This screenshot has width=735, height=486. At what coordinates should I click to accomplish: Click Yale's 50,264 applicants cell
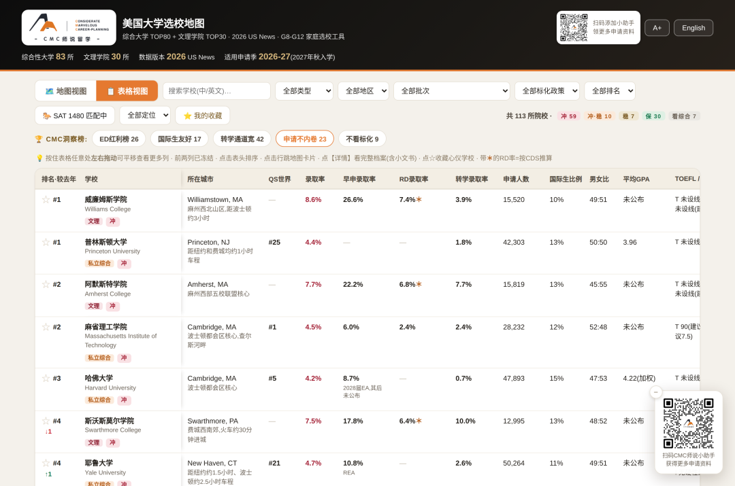[514, 463]
